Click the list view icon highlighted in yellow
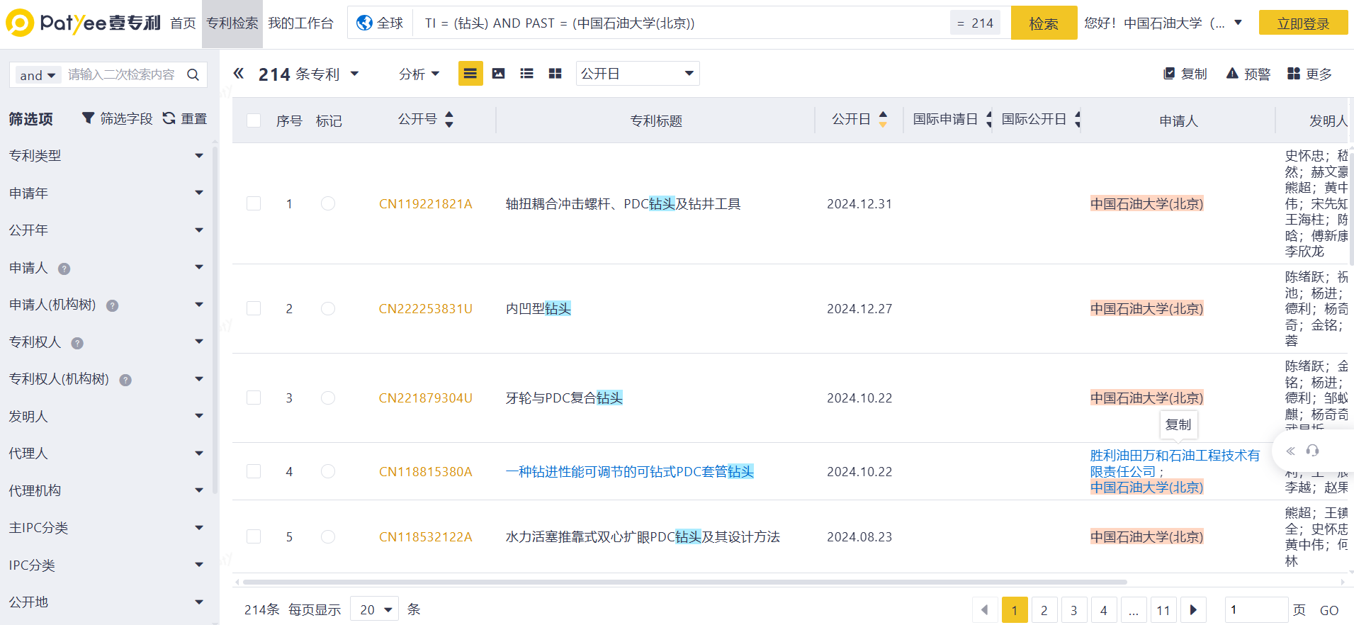Viewport: 1354px width, 625px height. pos(470,74)
